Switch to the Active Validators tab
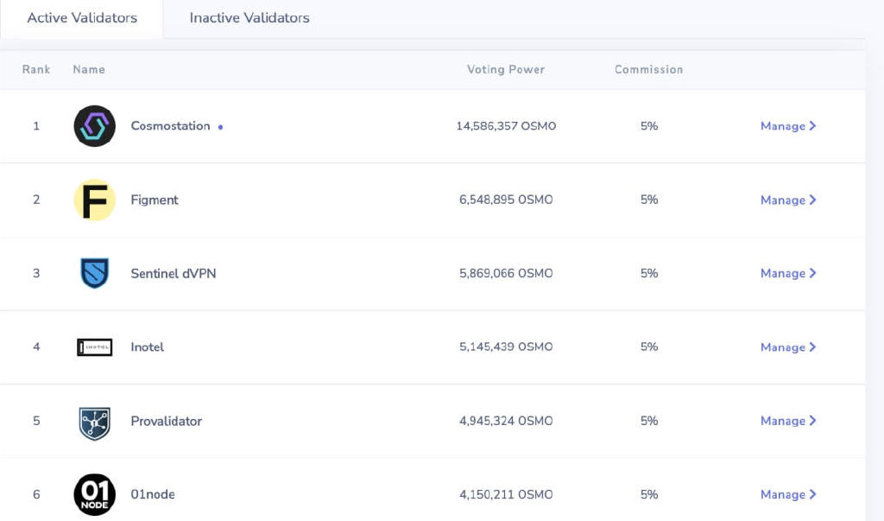Image resolution: width=884 pixels, height=521 pixels. tap(82, 18)
